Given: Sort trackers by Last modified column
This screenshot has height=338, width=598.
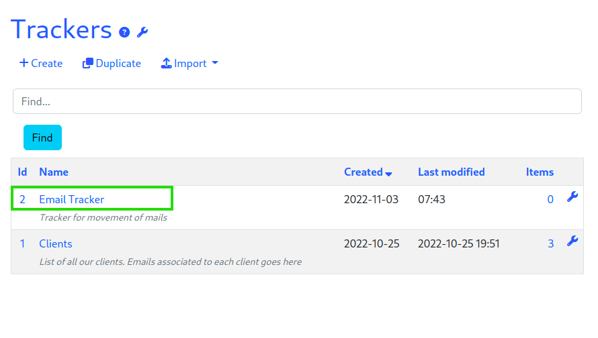Looking at the screenshot, I should coord(451,172).
